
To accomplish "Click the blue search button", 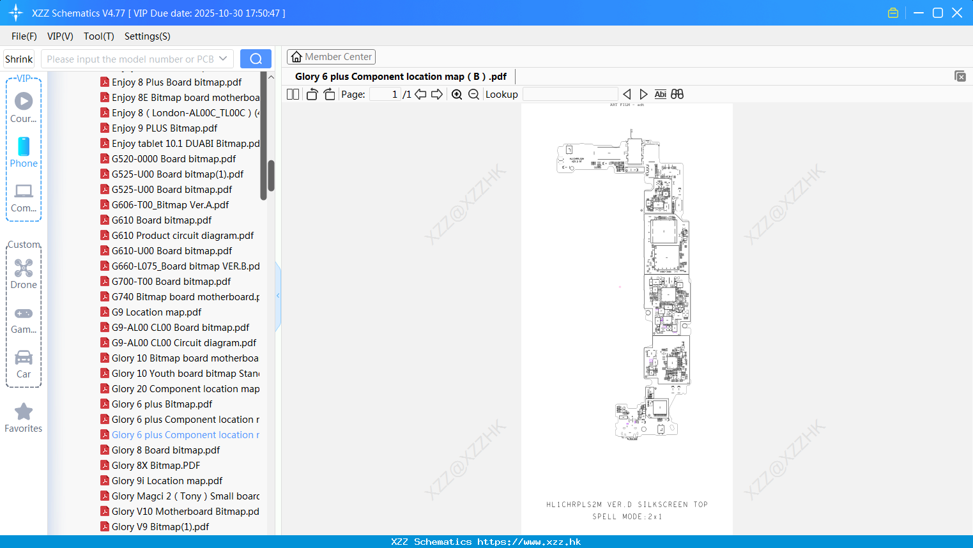I will [256, 59].
